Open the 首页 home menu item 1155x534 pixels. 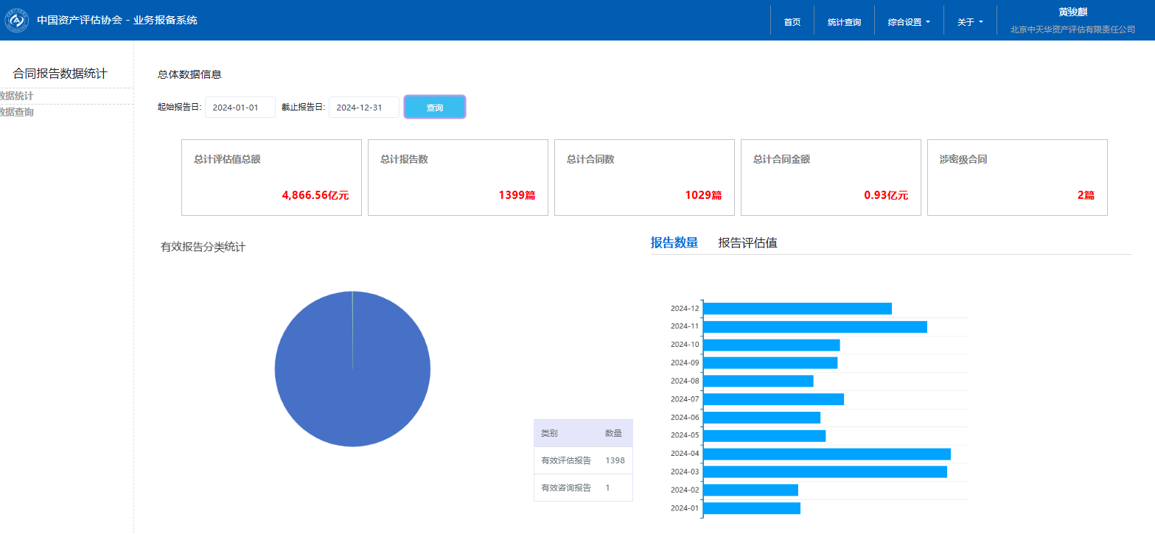[x=792, y=22]
